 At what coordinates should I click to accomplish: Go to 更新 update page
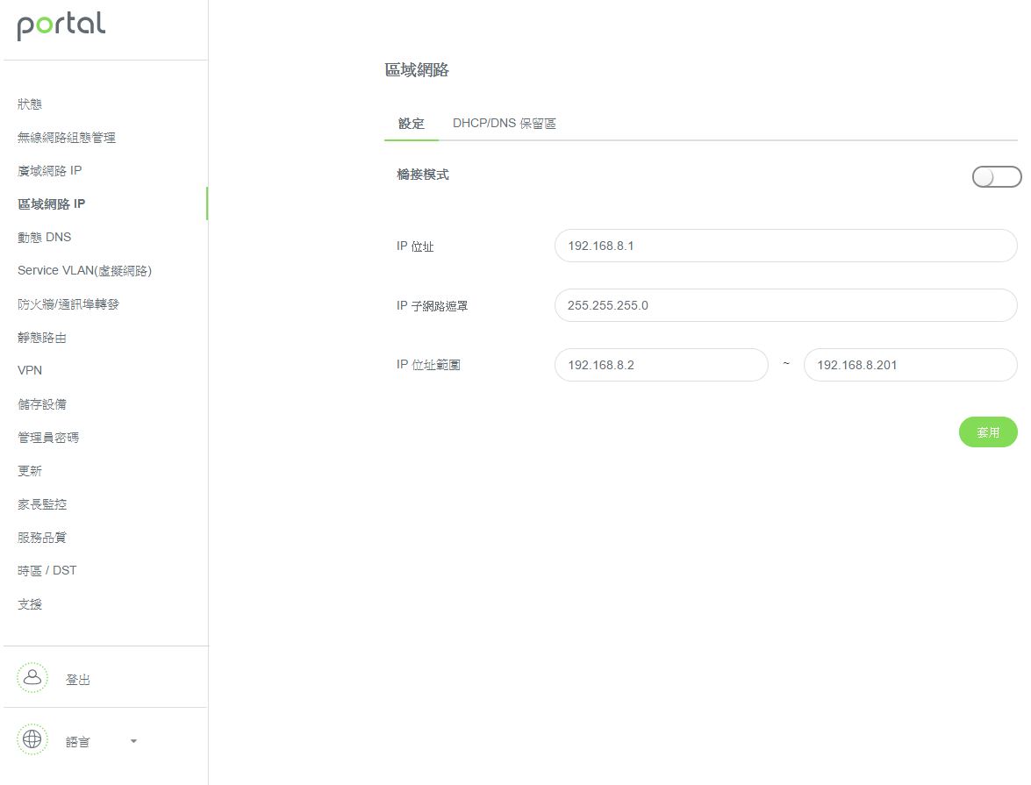(x=30, y=471)
